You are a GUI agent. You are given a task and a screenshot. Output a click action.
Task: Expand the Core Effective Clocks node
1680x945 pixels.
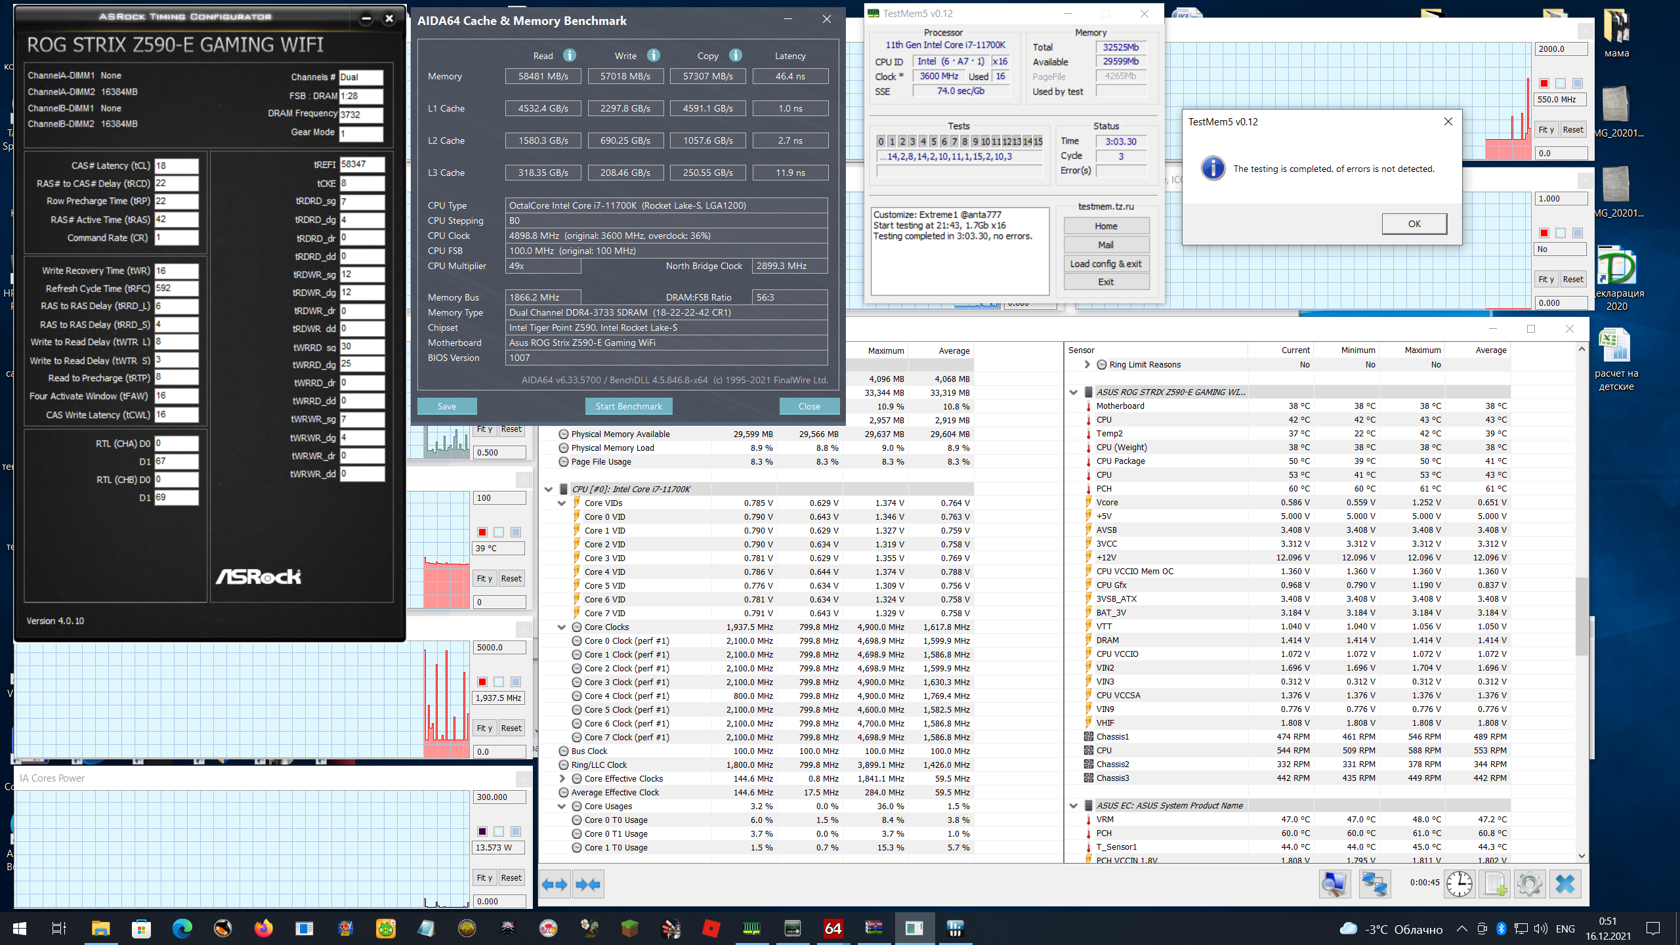point(562,779)
